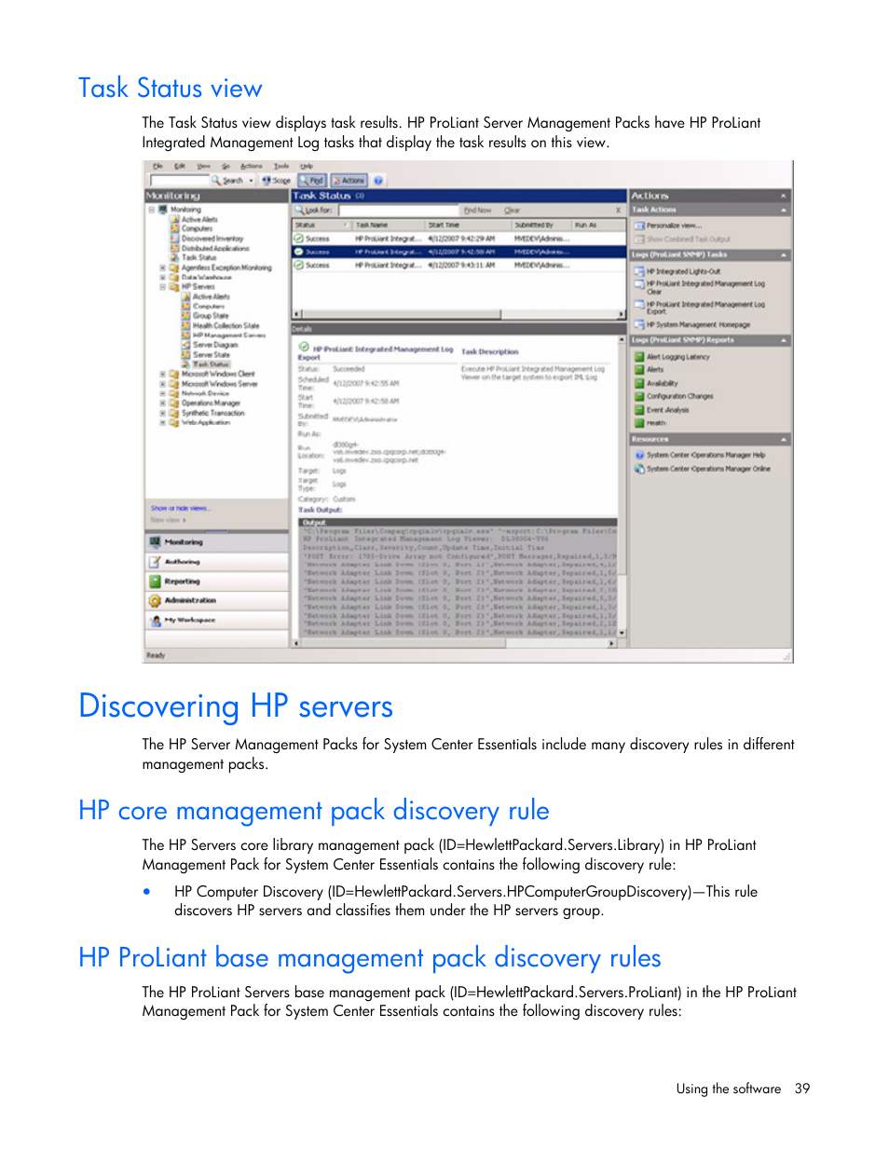Open the Availability report icon
The height and width of the screenshot is (1151, 889).
640,383
